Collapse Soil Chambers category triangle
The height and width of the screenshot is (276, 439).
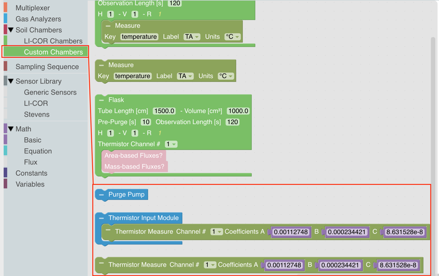11,30
